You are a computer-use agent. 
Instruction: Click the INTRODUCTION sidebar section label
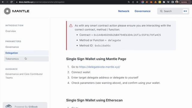click(14, 25)
